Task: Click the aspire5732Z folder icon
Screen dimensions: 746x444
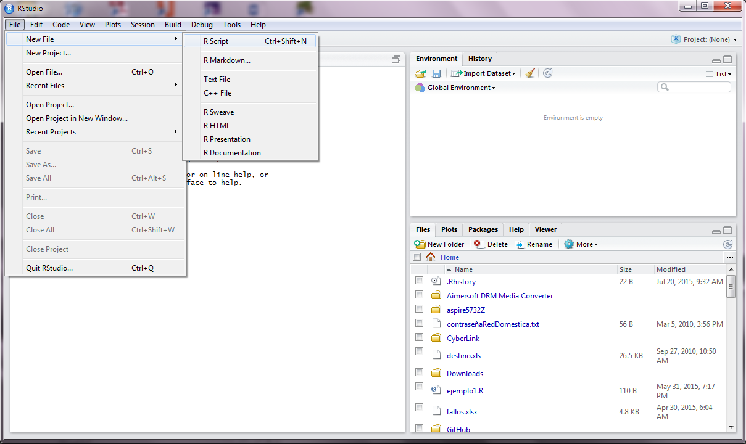Action: tap(436, 310)
